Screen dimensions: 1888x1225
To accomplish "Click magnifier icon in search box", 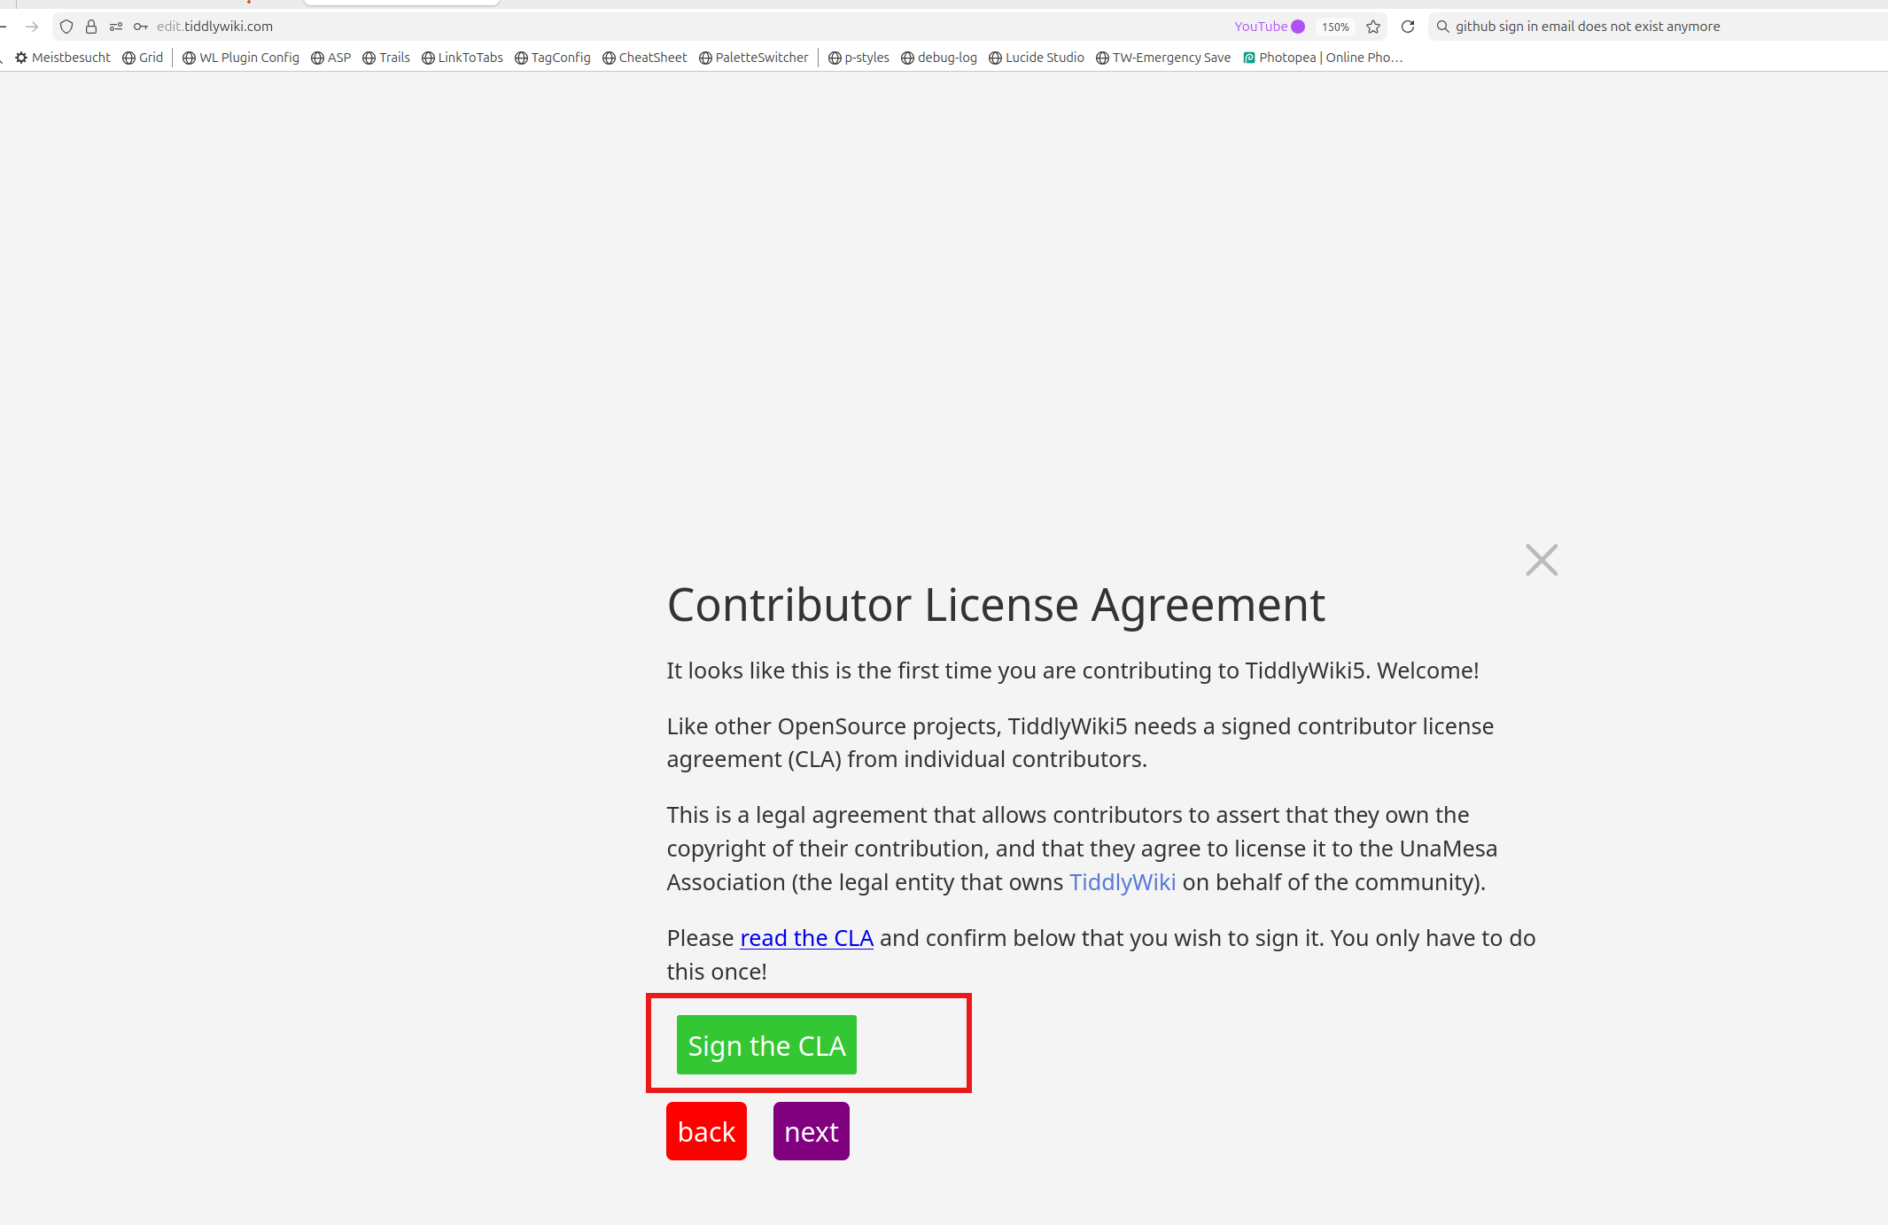I will (1443, 27).
